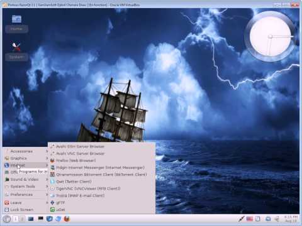Click the Lock Screen icon
This screenshot has height=226, width=302.
click(7, 210)
